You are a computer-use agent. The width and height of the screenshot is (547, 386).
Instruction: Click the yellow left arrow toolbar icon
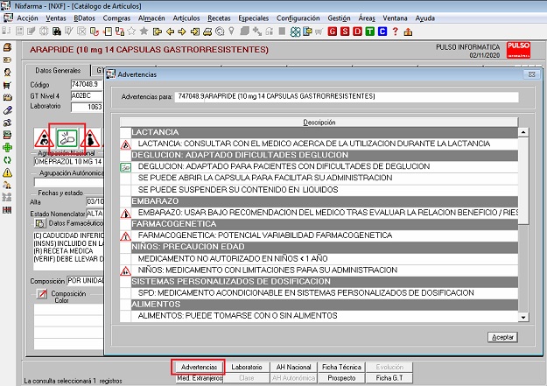tap(171, 32)
